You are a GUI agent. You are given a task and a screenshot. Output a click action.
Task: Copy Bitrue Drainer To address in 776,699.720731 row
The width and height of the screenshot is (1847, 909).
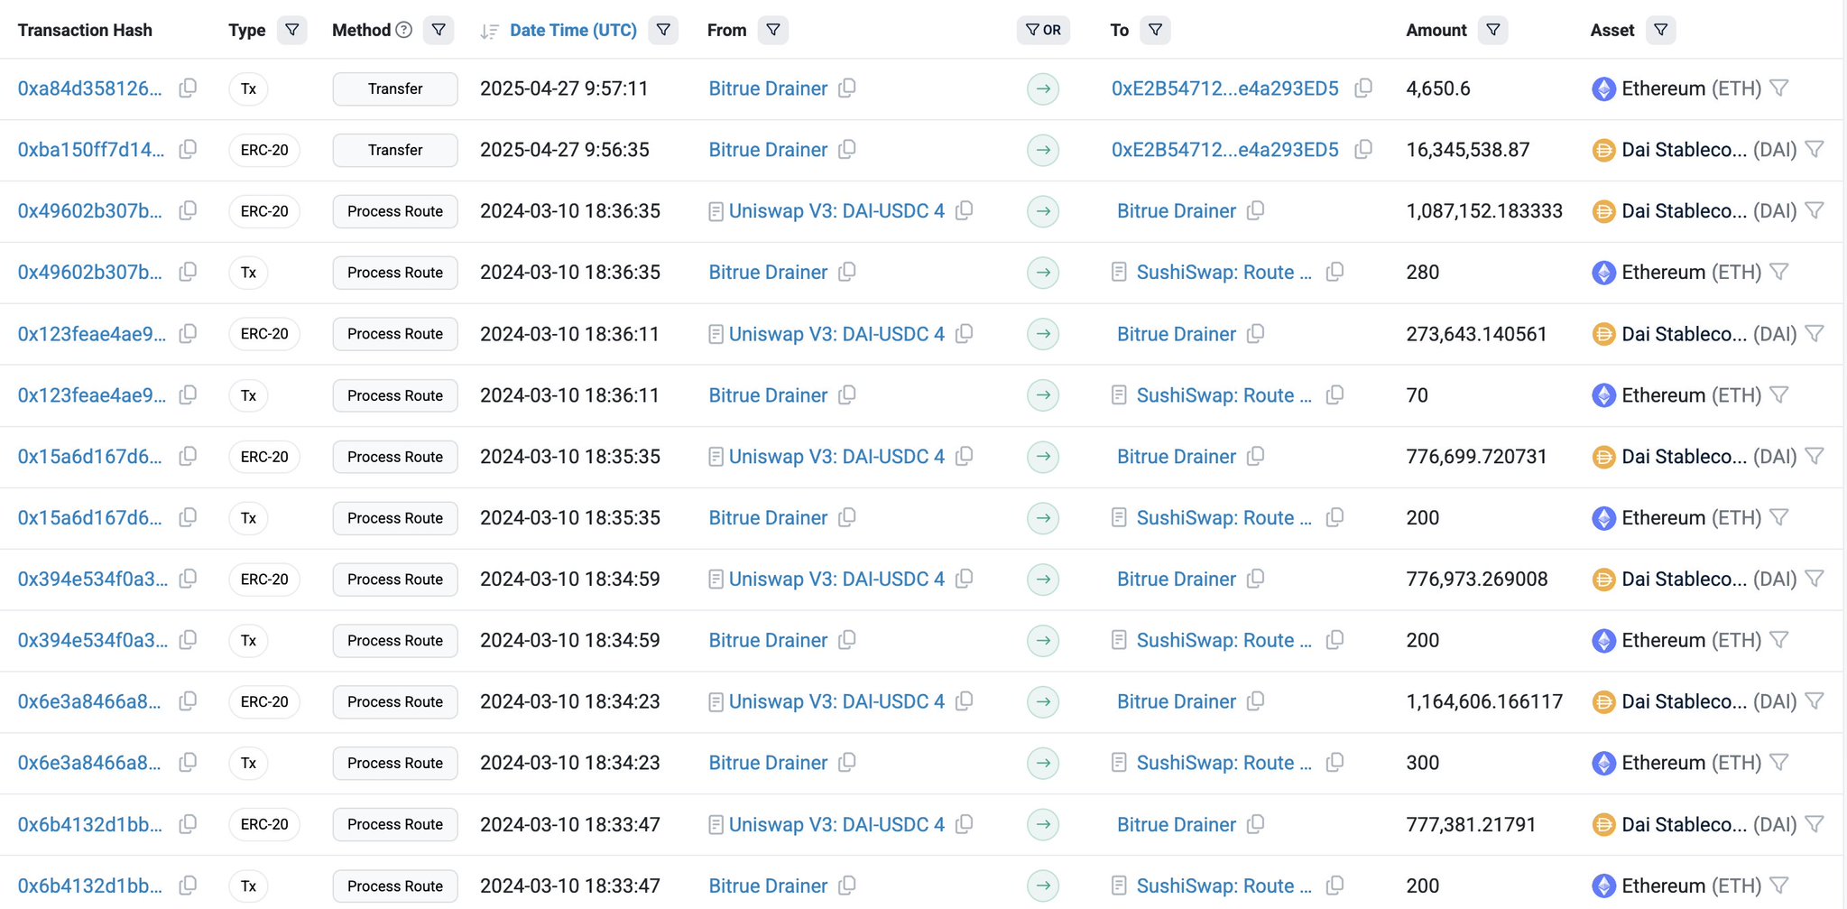coord(1255,457)
